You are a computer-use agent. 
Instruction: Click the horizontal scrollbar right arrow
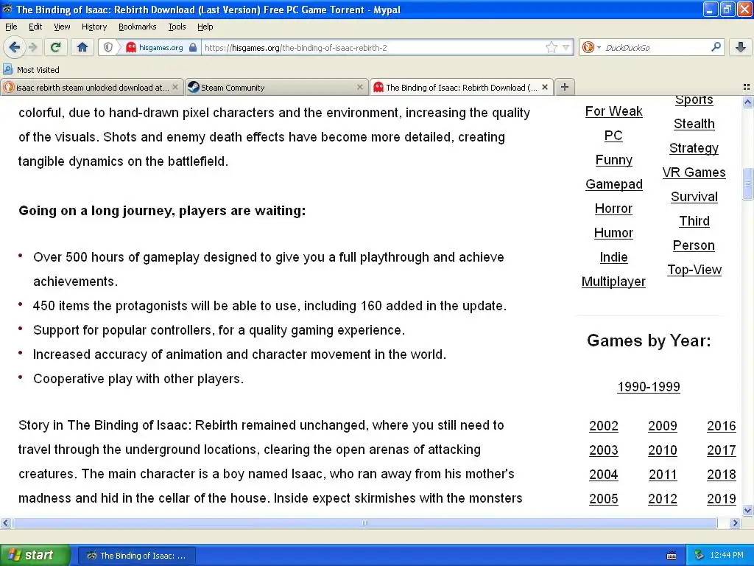tap(735, 523)
